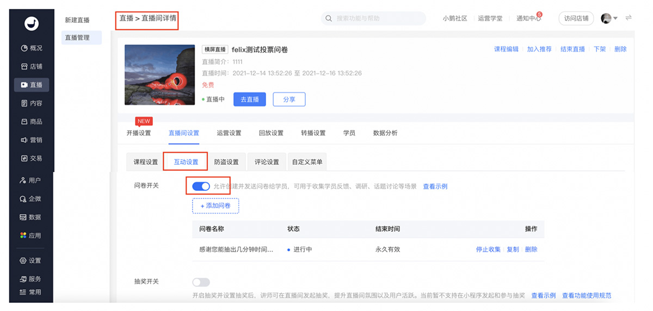Switch to the 运营设置 tab
The height and width of the screenshot is (311, 653).
tap(229, 133)
